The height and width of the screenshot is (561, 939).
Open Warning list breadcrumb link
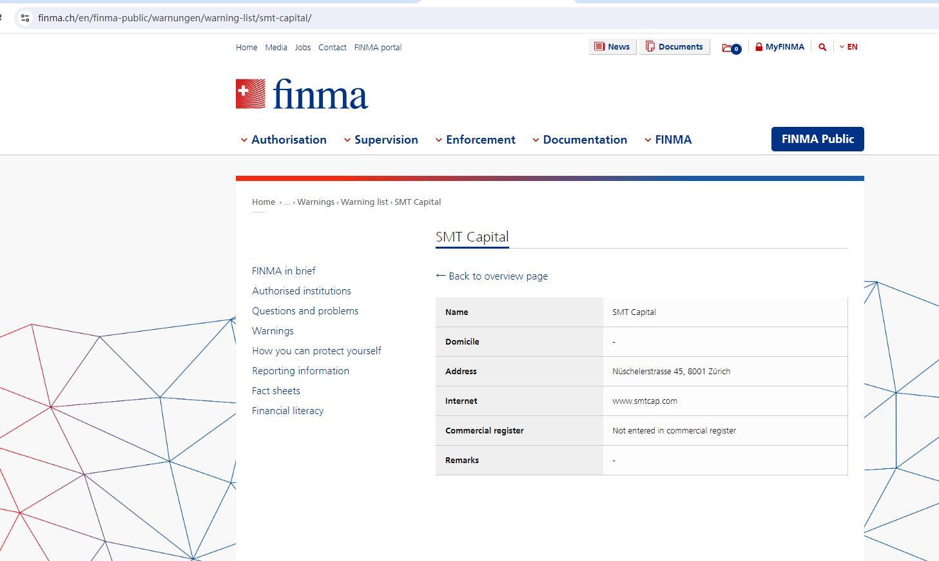tap(364, 202)
